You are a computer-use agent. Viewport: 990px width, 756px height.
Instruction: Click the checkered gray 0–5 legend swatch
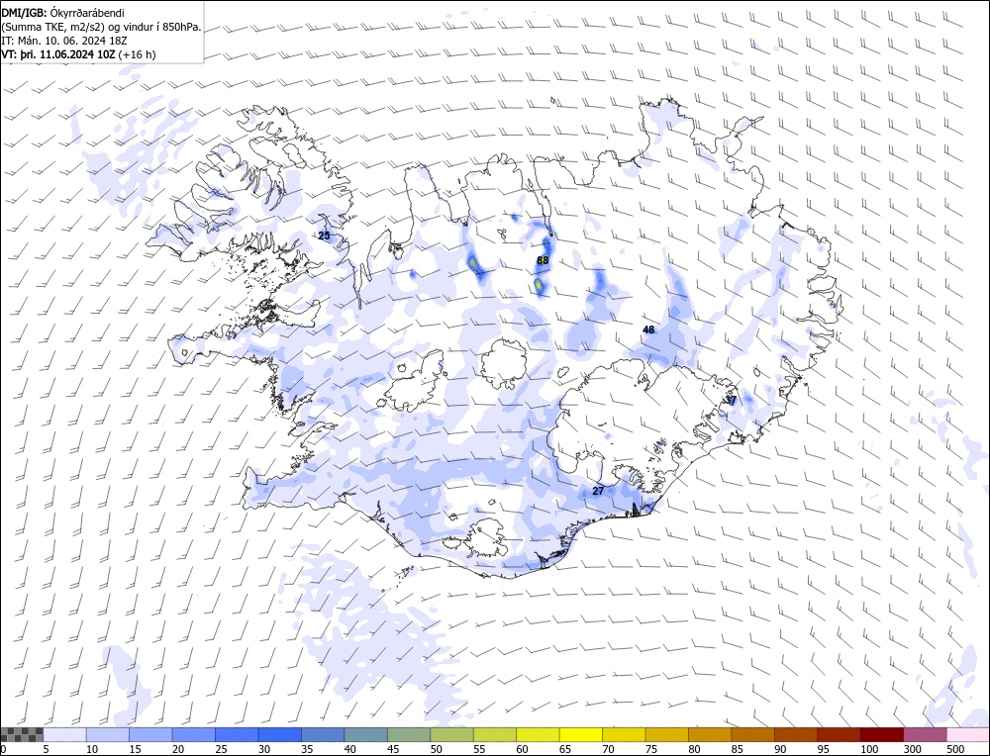tap(22, 734)
